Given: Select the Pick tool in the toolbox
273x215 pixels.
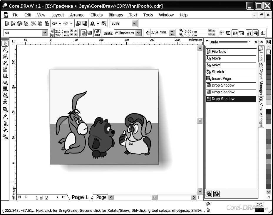Looking at the screenshot, I should [x=5, y=43].
